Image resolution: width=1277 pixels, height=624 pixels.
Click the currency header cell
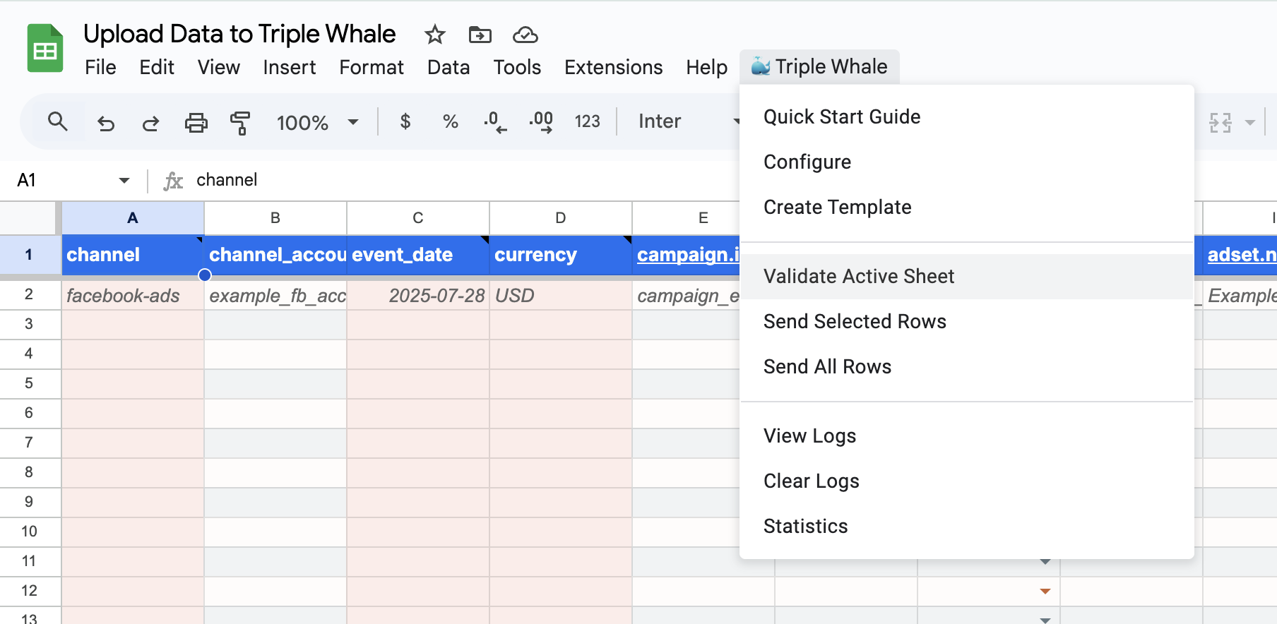pyautogui.click(x=561, y=255)
